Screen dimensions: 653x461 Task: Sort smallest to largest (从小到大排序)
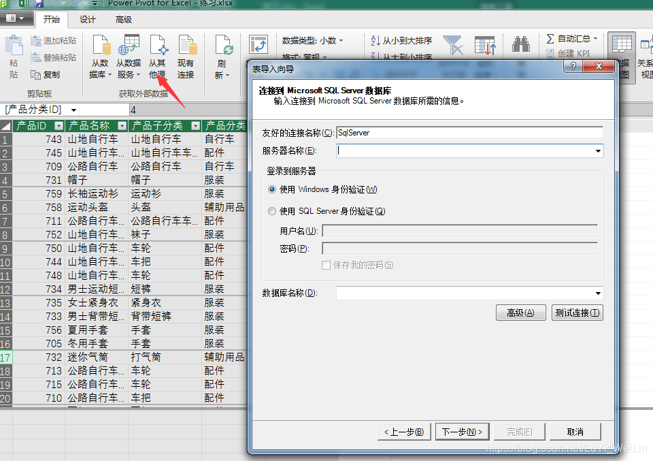pos(401,40)
